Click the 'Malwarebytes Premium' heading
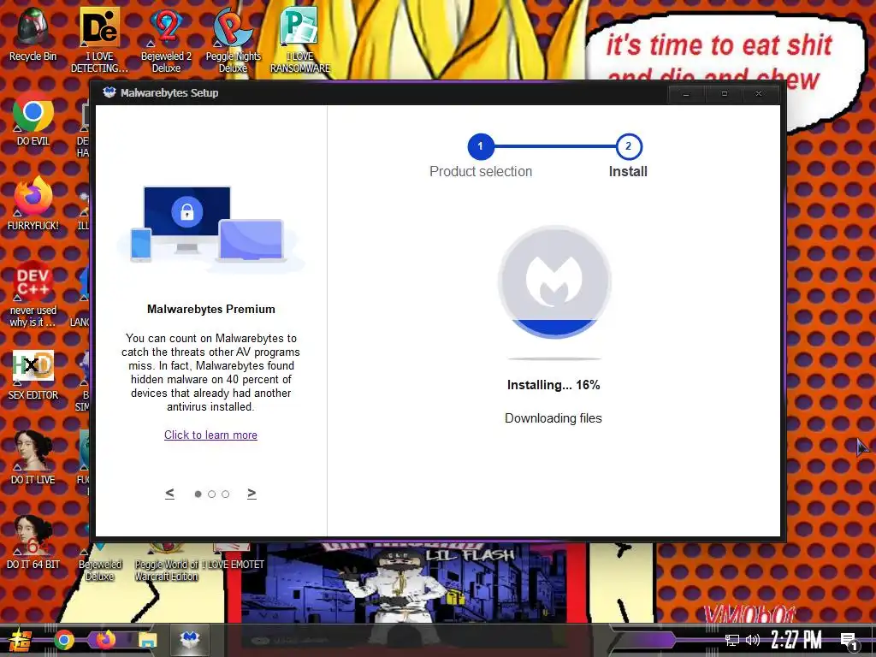Image resolution: width=876 pixels, height=657 pixels. (211, 309)
